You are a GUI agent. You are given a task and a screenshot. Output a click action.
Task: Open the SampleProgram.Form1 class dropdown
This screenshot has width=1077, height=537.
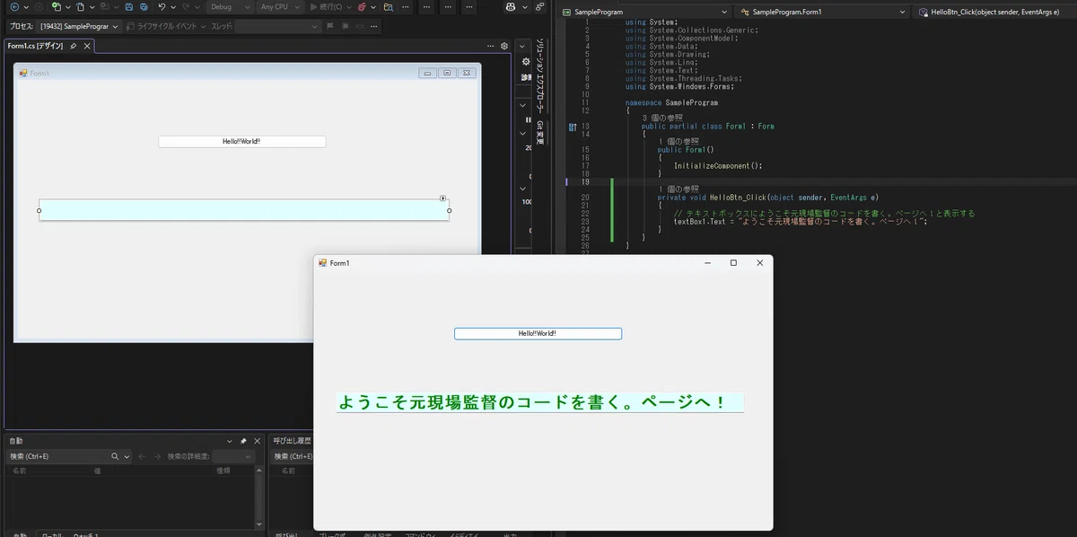point(821,13)
